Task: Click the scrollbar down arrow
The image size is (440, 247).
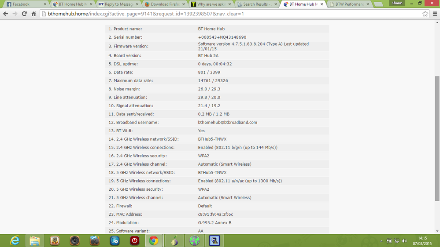Action: 437,231
